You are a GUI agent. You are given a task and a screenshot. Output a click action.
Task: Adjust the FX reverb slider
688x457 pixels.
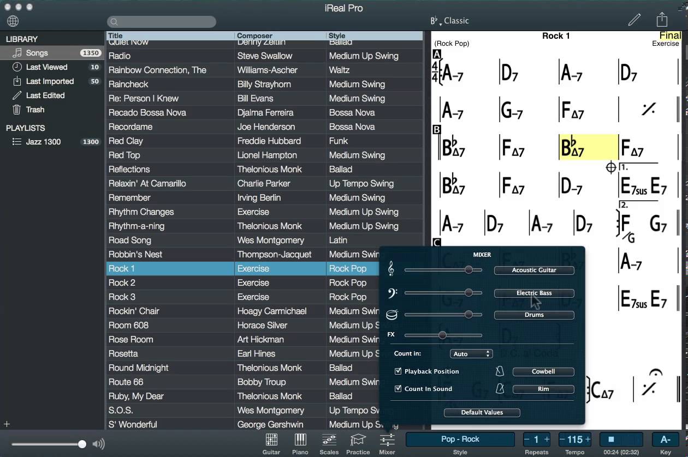443,335
